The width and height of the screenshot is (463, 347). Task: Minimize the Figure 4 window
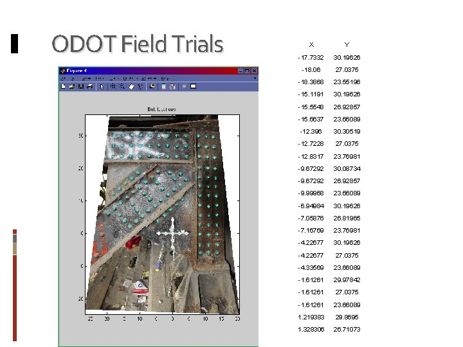point(241,71)
